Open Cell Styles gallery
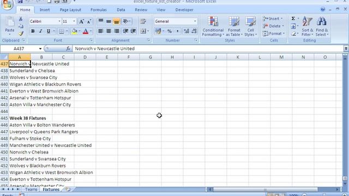The width and height of the screenshot is (349, 196). pos(250,27)
